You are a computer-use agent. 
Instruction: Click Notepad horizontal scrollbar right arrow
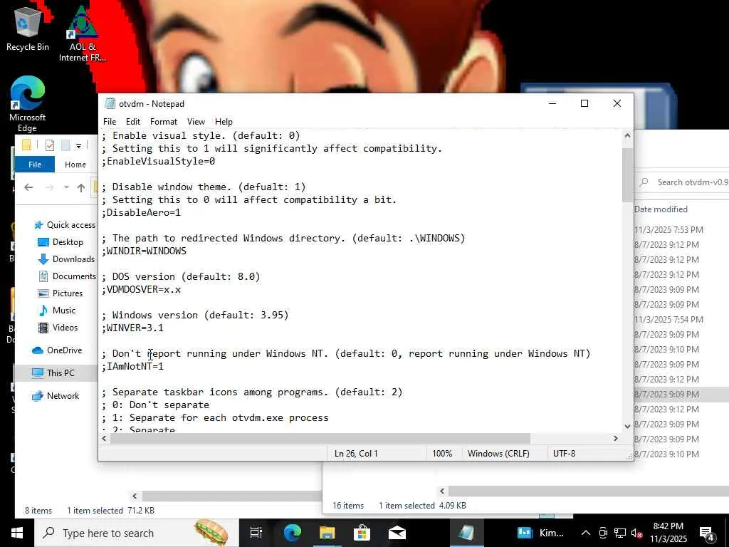coord(616,439)
